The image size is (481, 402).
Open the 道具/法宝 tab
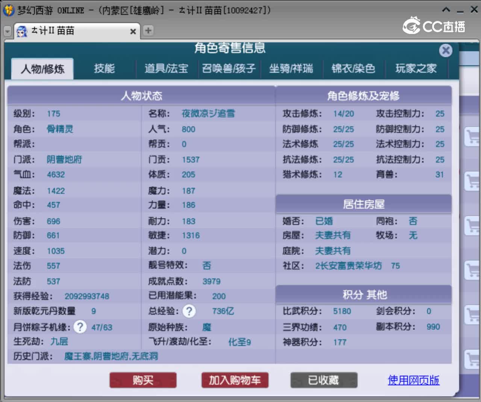[x=166, y=69]
